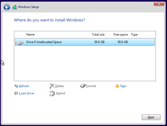Click the Extend link
Viewport: 167px width, 126px height.
click(60, 93)
